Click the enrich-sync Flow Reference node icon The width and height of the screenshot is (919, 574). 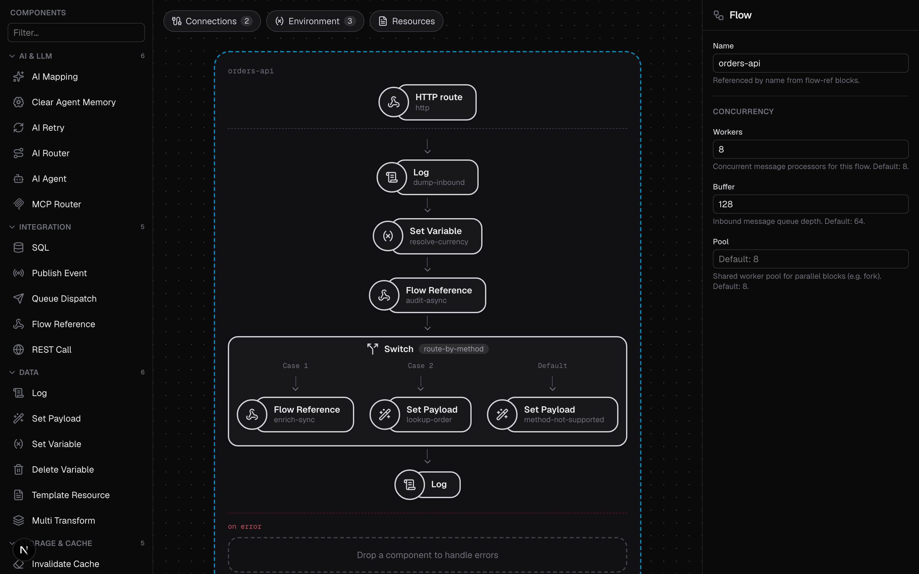tap(252, 415)
